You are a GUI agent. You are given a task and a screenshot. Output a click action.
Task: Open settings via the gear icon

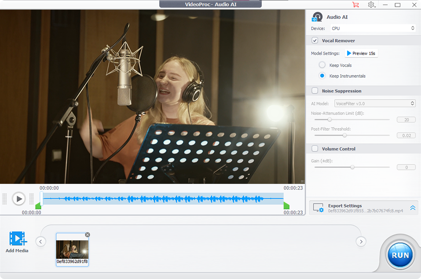click(x=371, y=5)
